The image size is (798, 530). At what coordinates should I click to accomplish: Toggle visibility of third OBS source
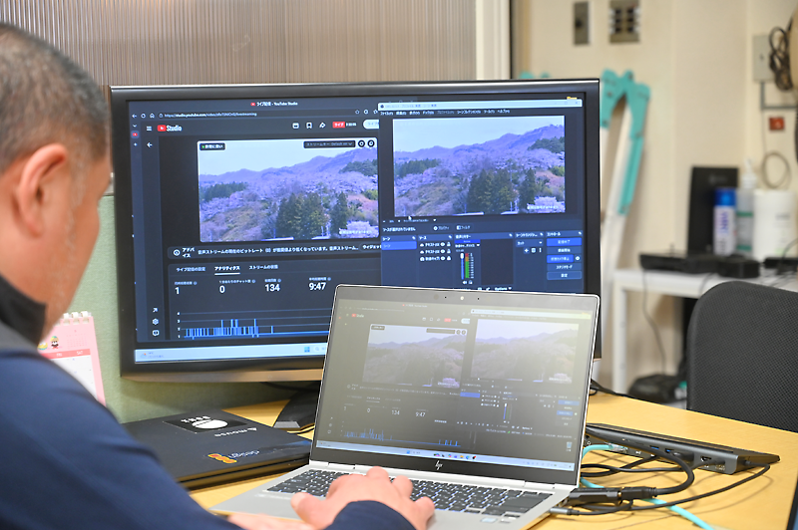[443, 260]
